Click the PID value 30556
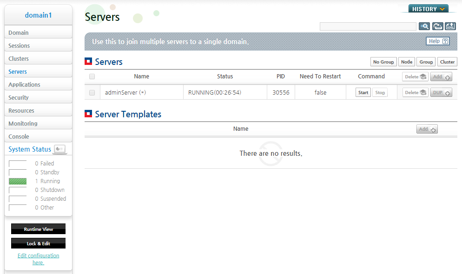Screen dimensions: 462x274 [281, 93]
